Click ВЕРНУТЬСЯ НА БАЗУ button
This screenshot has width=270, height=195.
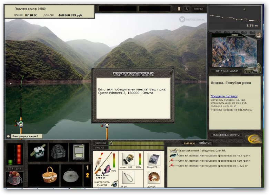click(227, 71)
